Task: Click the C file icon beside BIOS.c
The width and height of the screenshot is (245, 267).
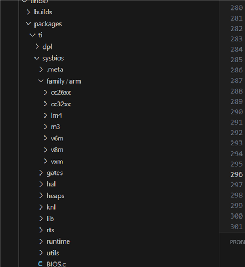Action: coord(40,264)
